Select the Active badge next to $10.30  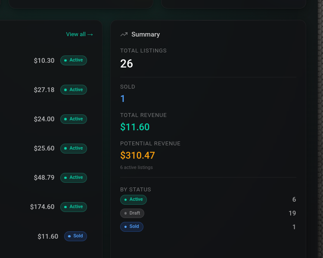(74, 60)
